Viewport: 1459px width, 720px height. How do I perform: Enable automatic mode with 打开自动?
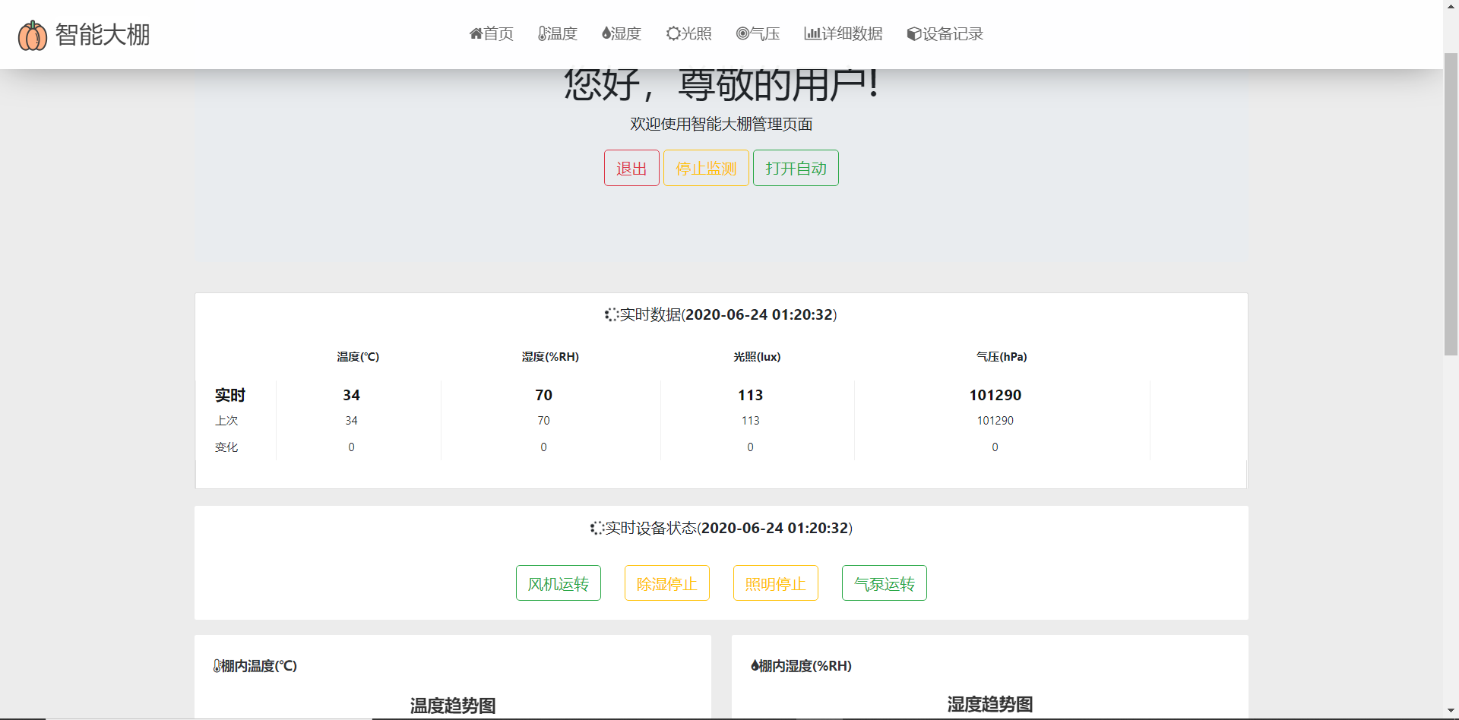tap(795, 168)
